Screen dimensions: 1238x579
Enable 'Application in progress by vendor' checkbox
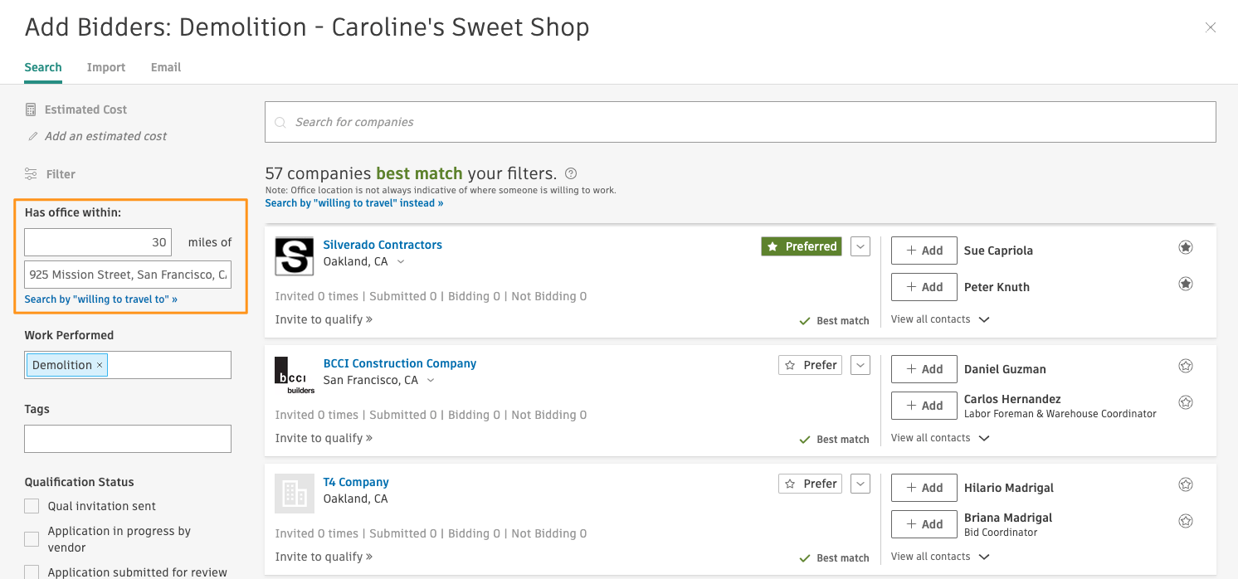click(32, 539)
